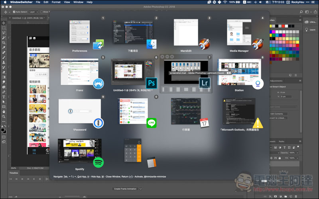Open the Libraries panel button
Screen dimensions: 319x199
tap(310, 22)
